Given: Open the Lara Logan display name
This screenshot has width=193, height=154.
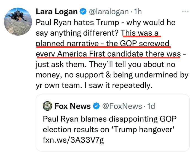Looking at the screenshot, I should [x=57, y=12].
